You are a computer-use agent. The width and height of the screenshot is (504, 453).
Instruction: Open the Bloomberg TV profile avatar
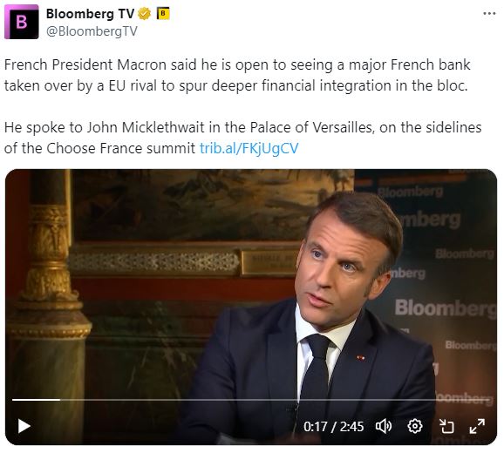tap(22, 22)
